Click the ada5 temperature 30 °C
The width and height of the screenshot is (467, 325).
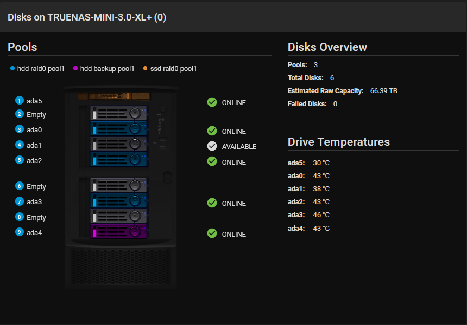coord(321,163)
